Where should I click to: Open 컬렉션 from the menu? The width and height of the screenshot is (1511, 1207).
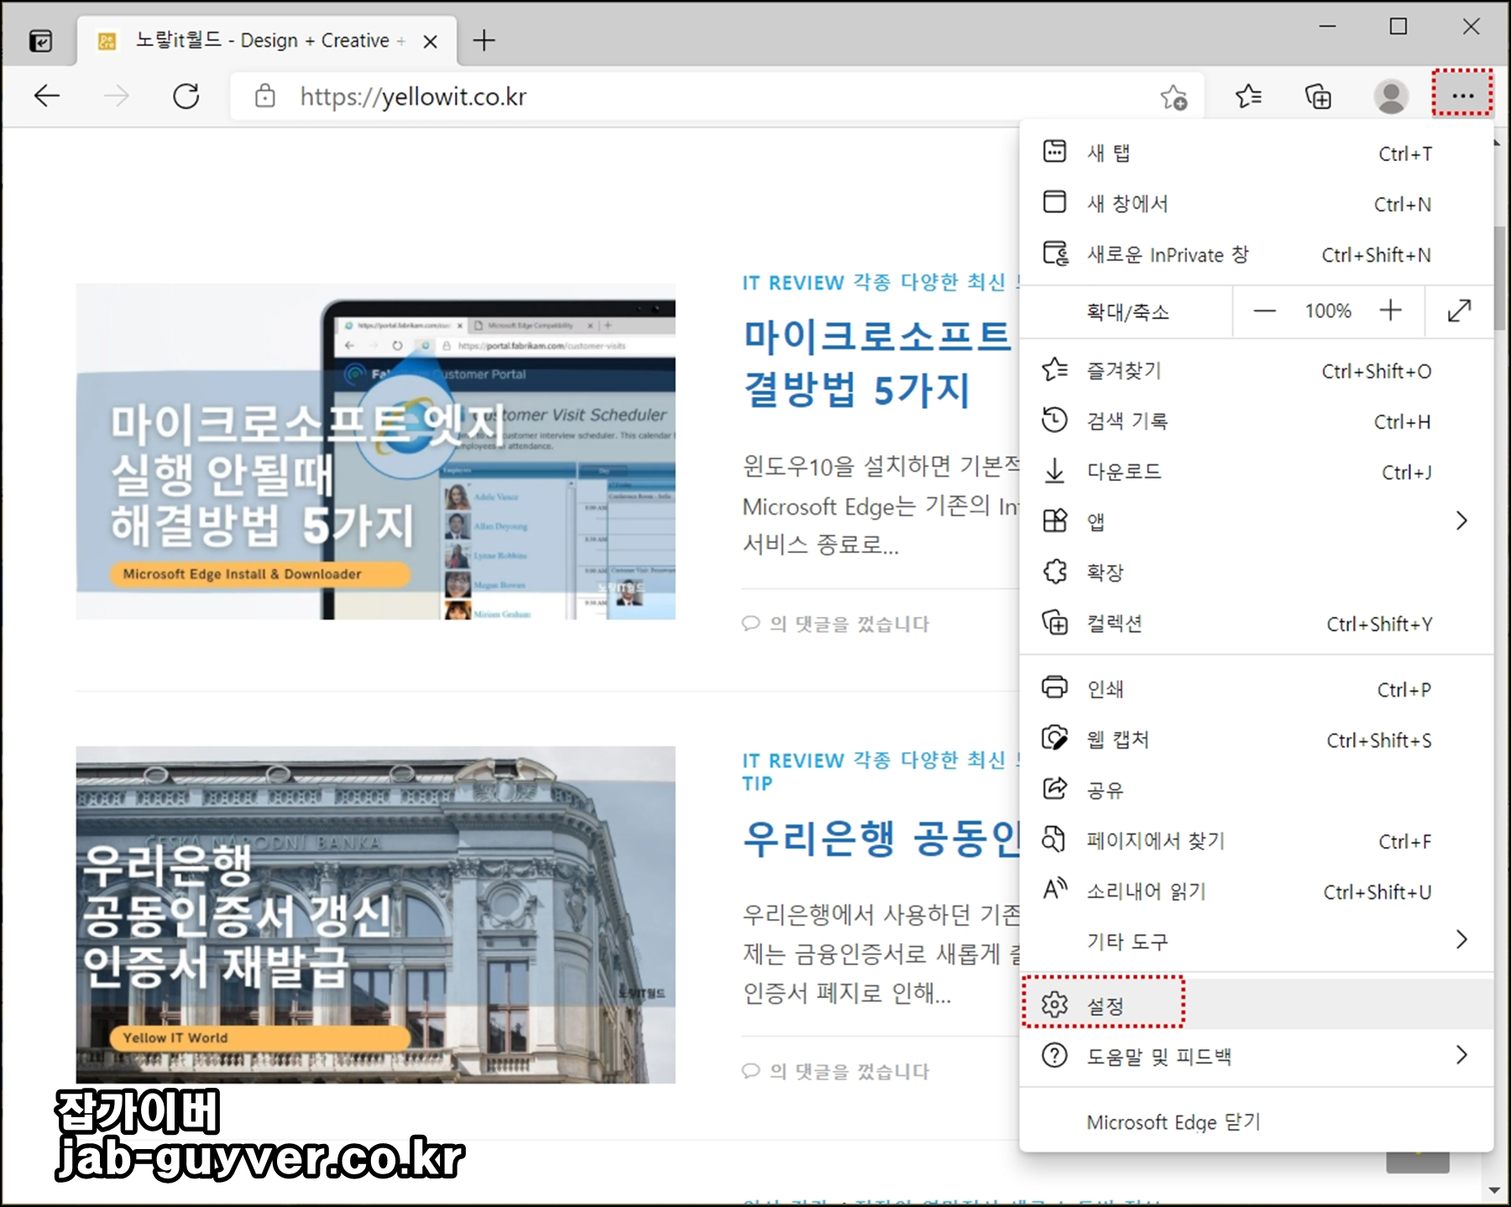[x=1257, y=624]
